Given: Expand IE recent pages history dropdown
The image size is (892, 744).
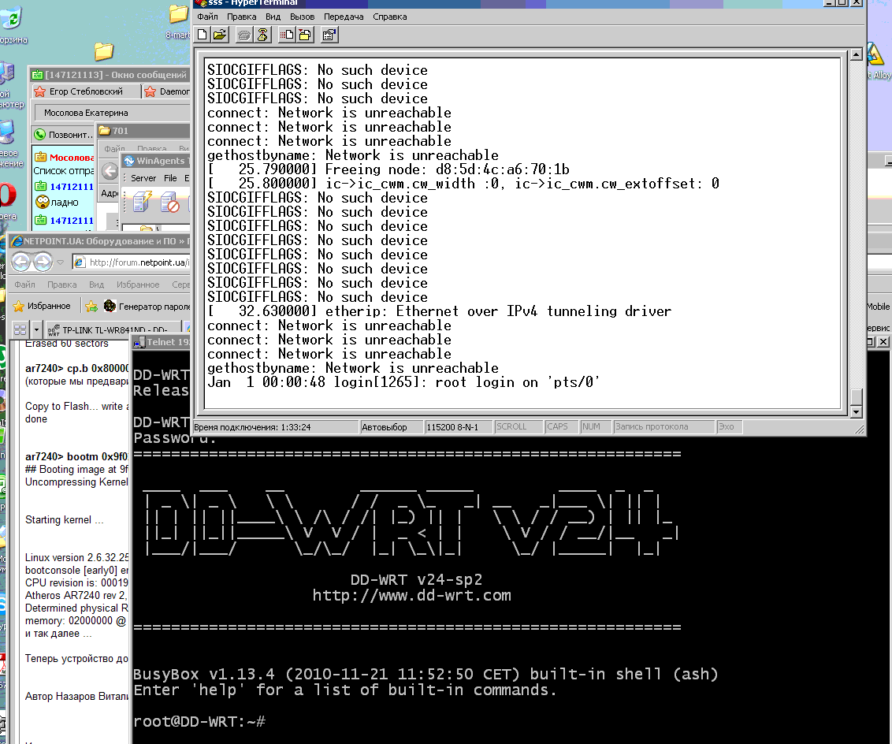Looking at the screenshot, I should [59, 262].
